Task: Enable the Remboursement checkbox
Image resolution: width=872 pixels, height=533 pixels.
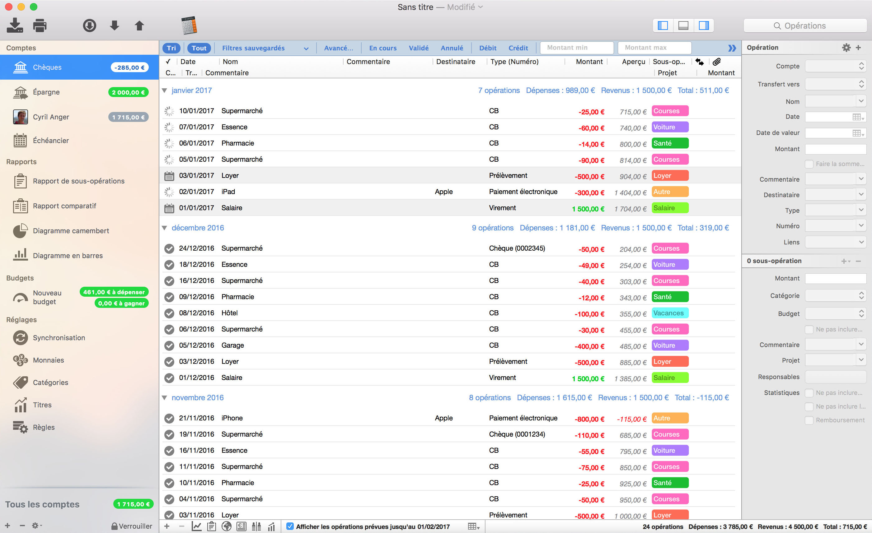Action: 809,420
